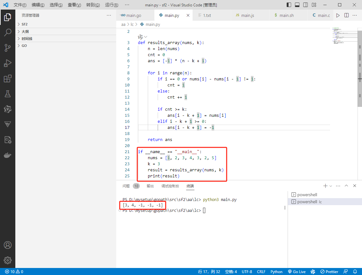
Task: Open the Docker whale view
Action: (7, 155)
